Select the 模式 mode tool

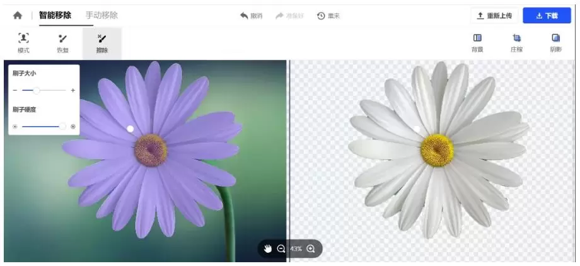point(24,43)
